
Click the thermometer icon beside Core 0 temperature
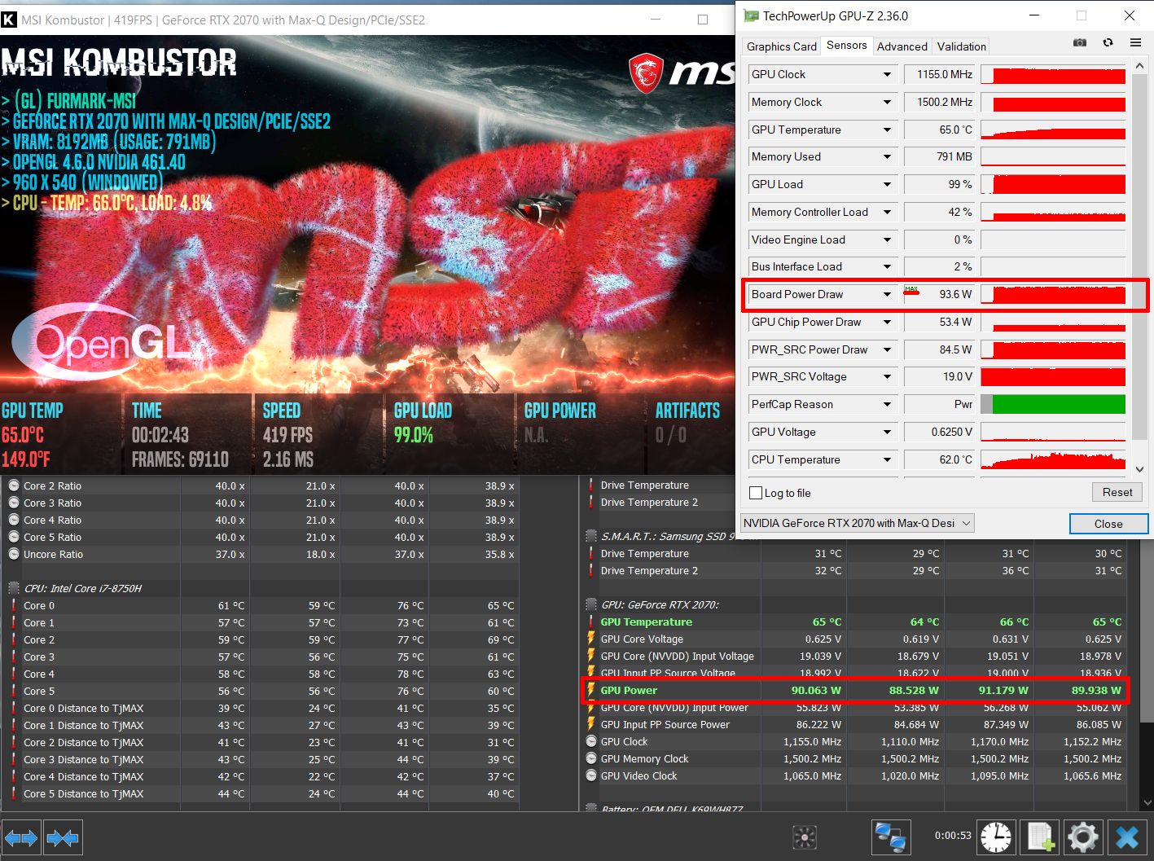pos(14,605)
